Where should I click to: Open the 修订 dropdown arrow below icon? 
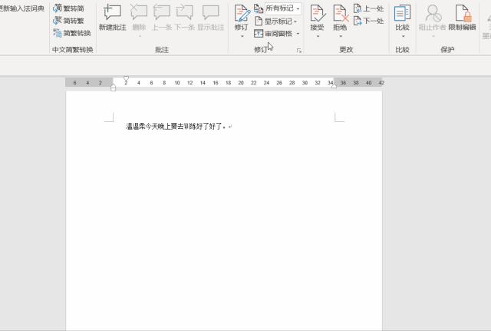[x=242, y=36]
